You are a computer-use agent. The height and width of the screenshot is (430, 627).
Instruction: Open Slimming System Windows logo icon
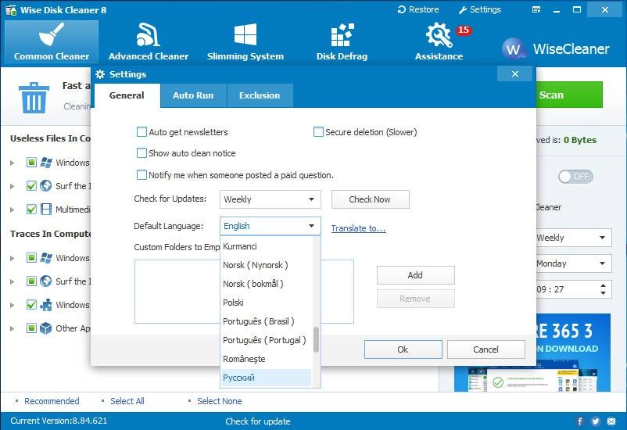click(245, 34)
